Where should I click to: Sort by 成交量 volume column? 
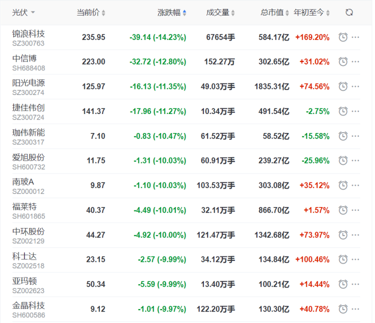coord(220,12)
